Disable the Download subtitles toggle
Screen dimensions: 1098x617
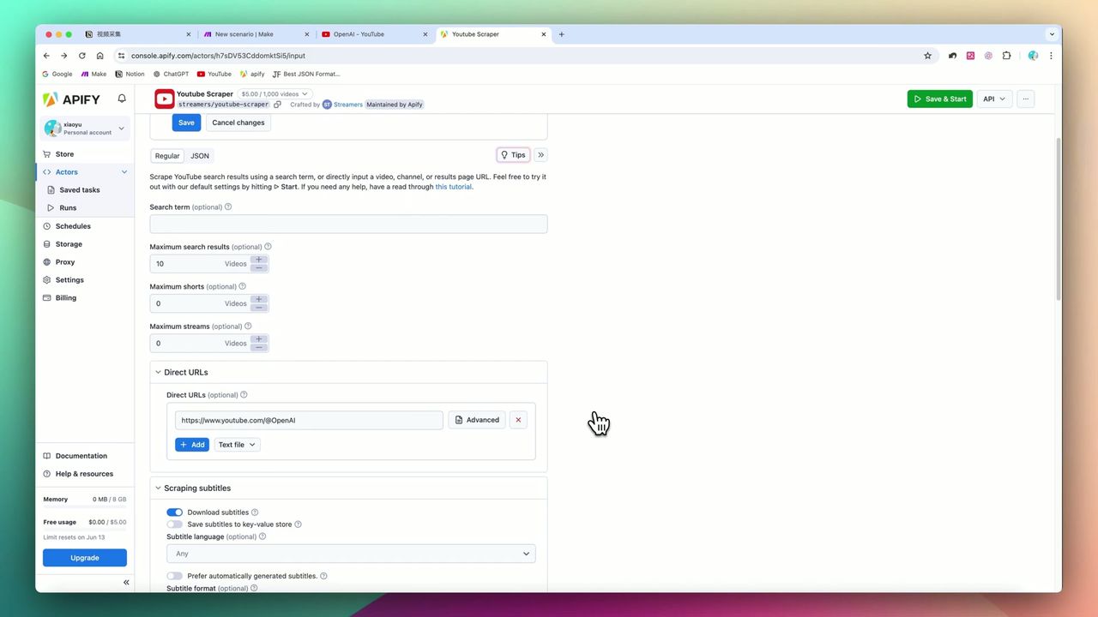coord(174,512)
